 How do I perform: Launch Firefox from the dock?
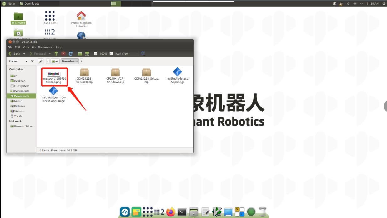click(x=171, y=212)
